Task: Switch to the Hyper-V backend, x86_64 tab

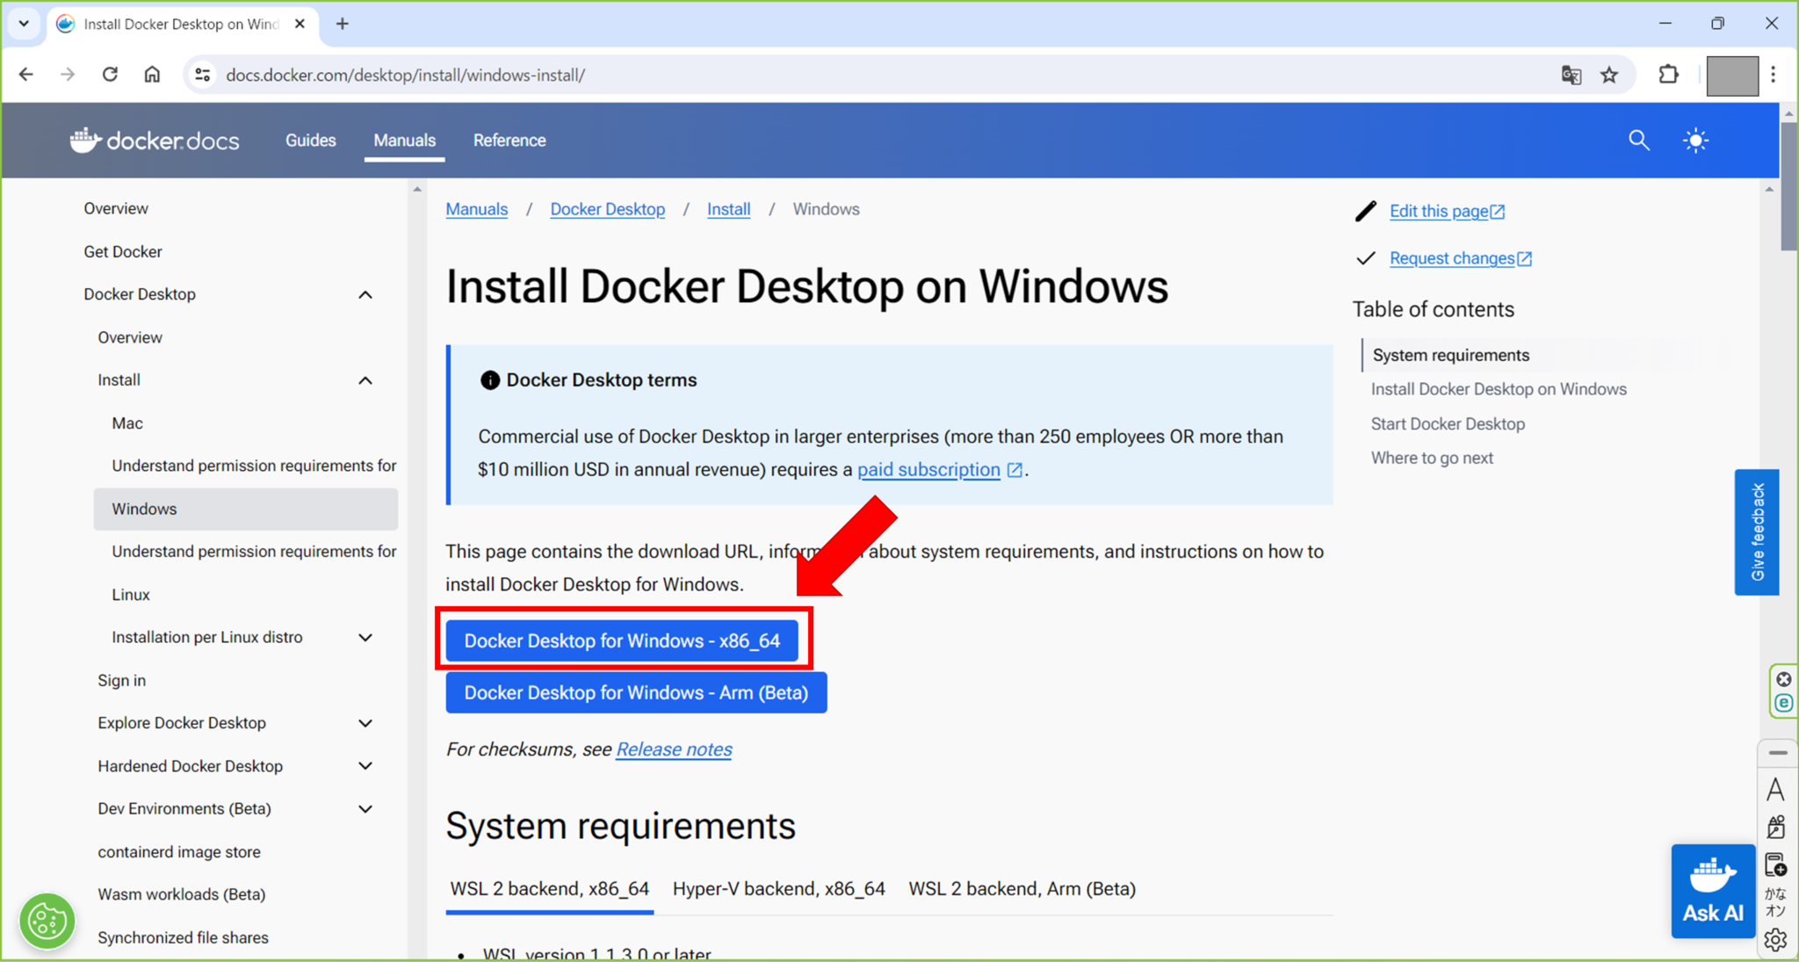Action: (778, 888)
